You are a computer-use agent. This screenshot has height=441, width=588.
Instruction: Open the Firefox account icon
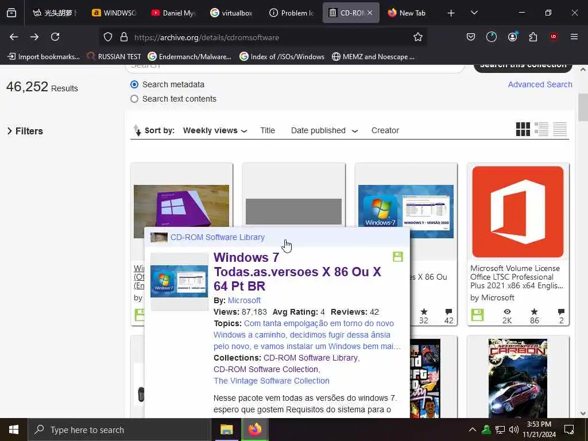click(513, 37)
